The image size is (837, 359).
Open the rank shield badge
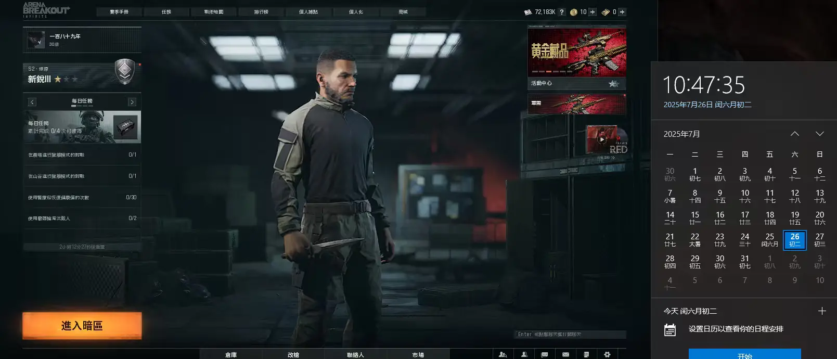[124, 72]
